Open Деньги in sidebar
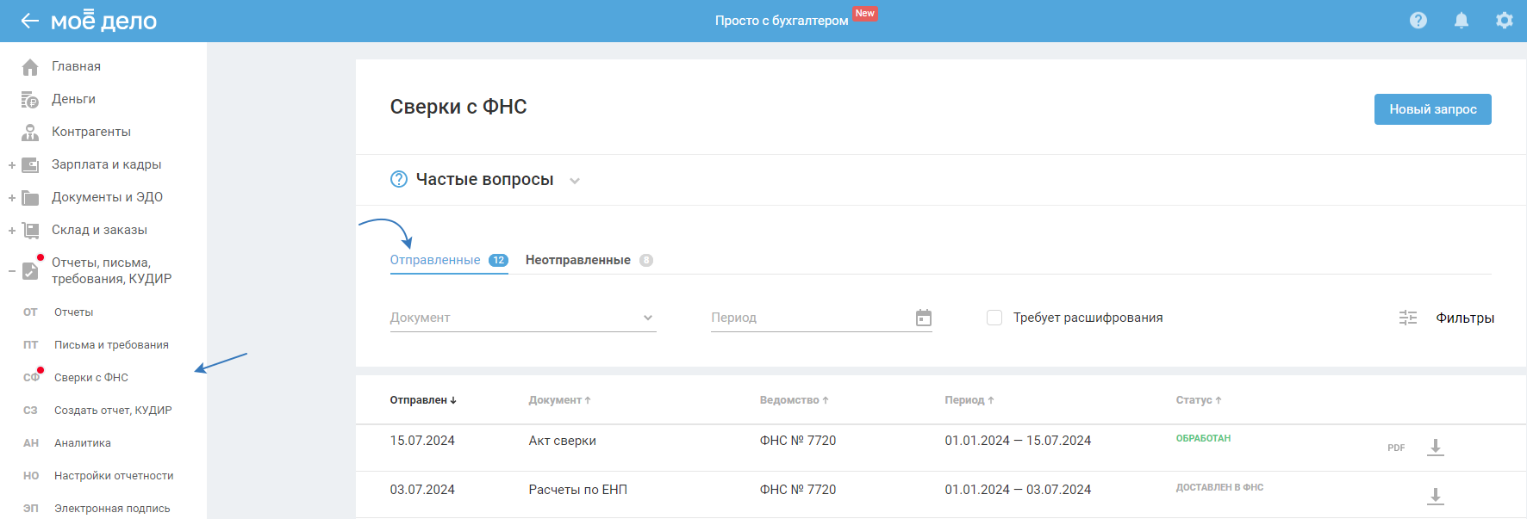Image resolution: width=1527 pixels, height=519 pixels. click(73, 100)
